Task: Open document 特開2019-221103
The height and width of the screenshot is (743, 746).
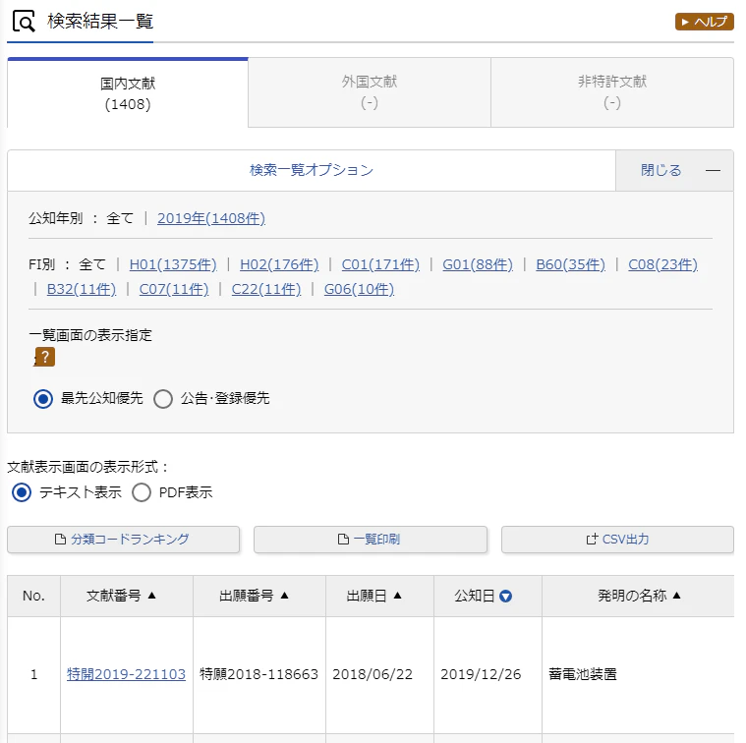Action: pos(126,674)
